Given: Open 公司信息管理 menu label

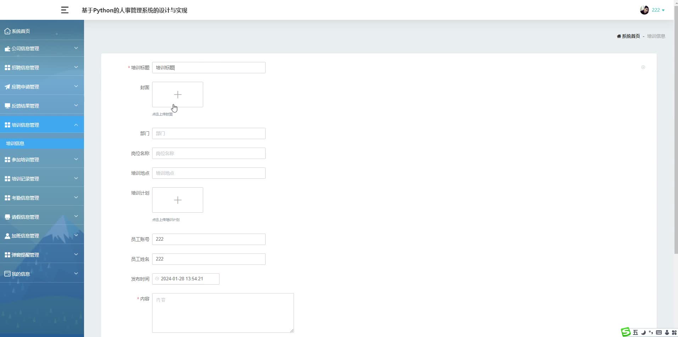Looking at the screenshot, I should (x=25, y=48).
